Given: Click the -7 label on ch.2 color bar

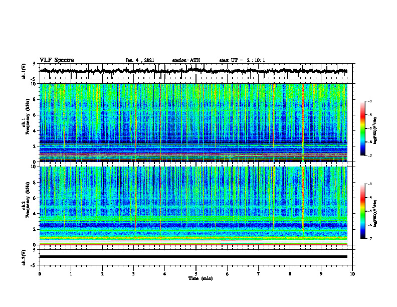Looking at the screenshot, I should coord(369,238).
